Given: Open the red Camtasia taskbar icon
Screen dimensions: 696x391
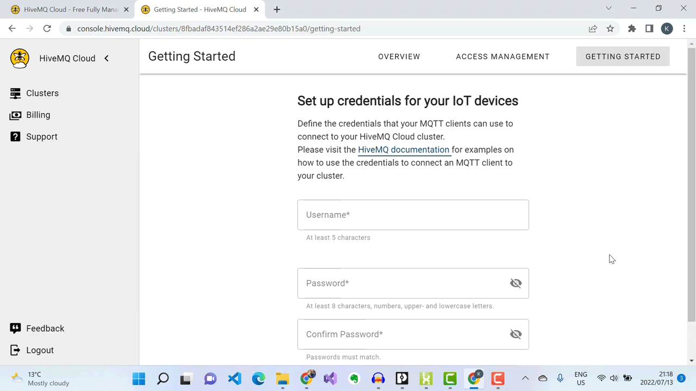Looking at the screenshot, I should 498,379.
